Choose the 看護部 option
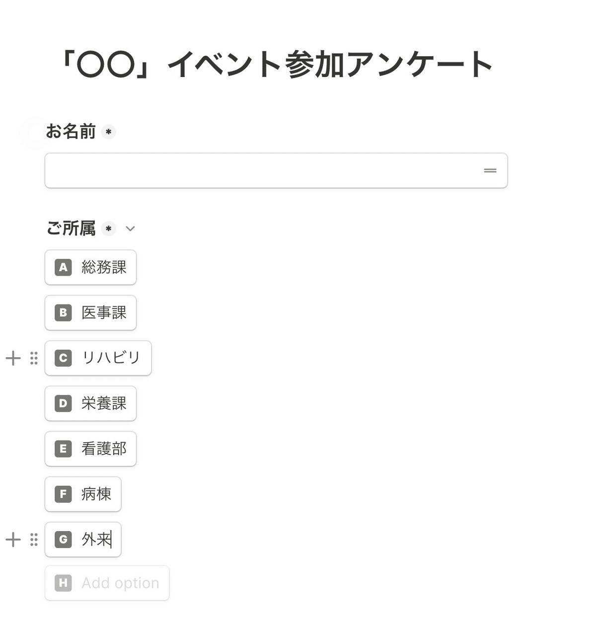 (x=90, y=449)
